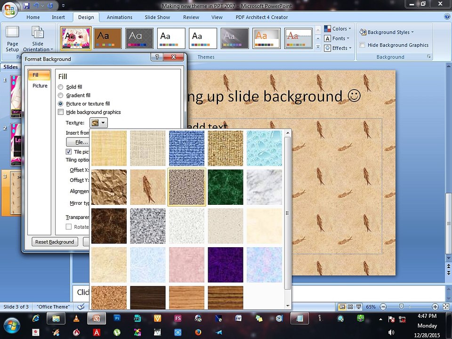Apply the brown theme thumbnail
The width and height of the screenshot is (452, 339).
(107, 38)
